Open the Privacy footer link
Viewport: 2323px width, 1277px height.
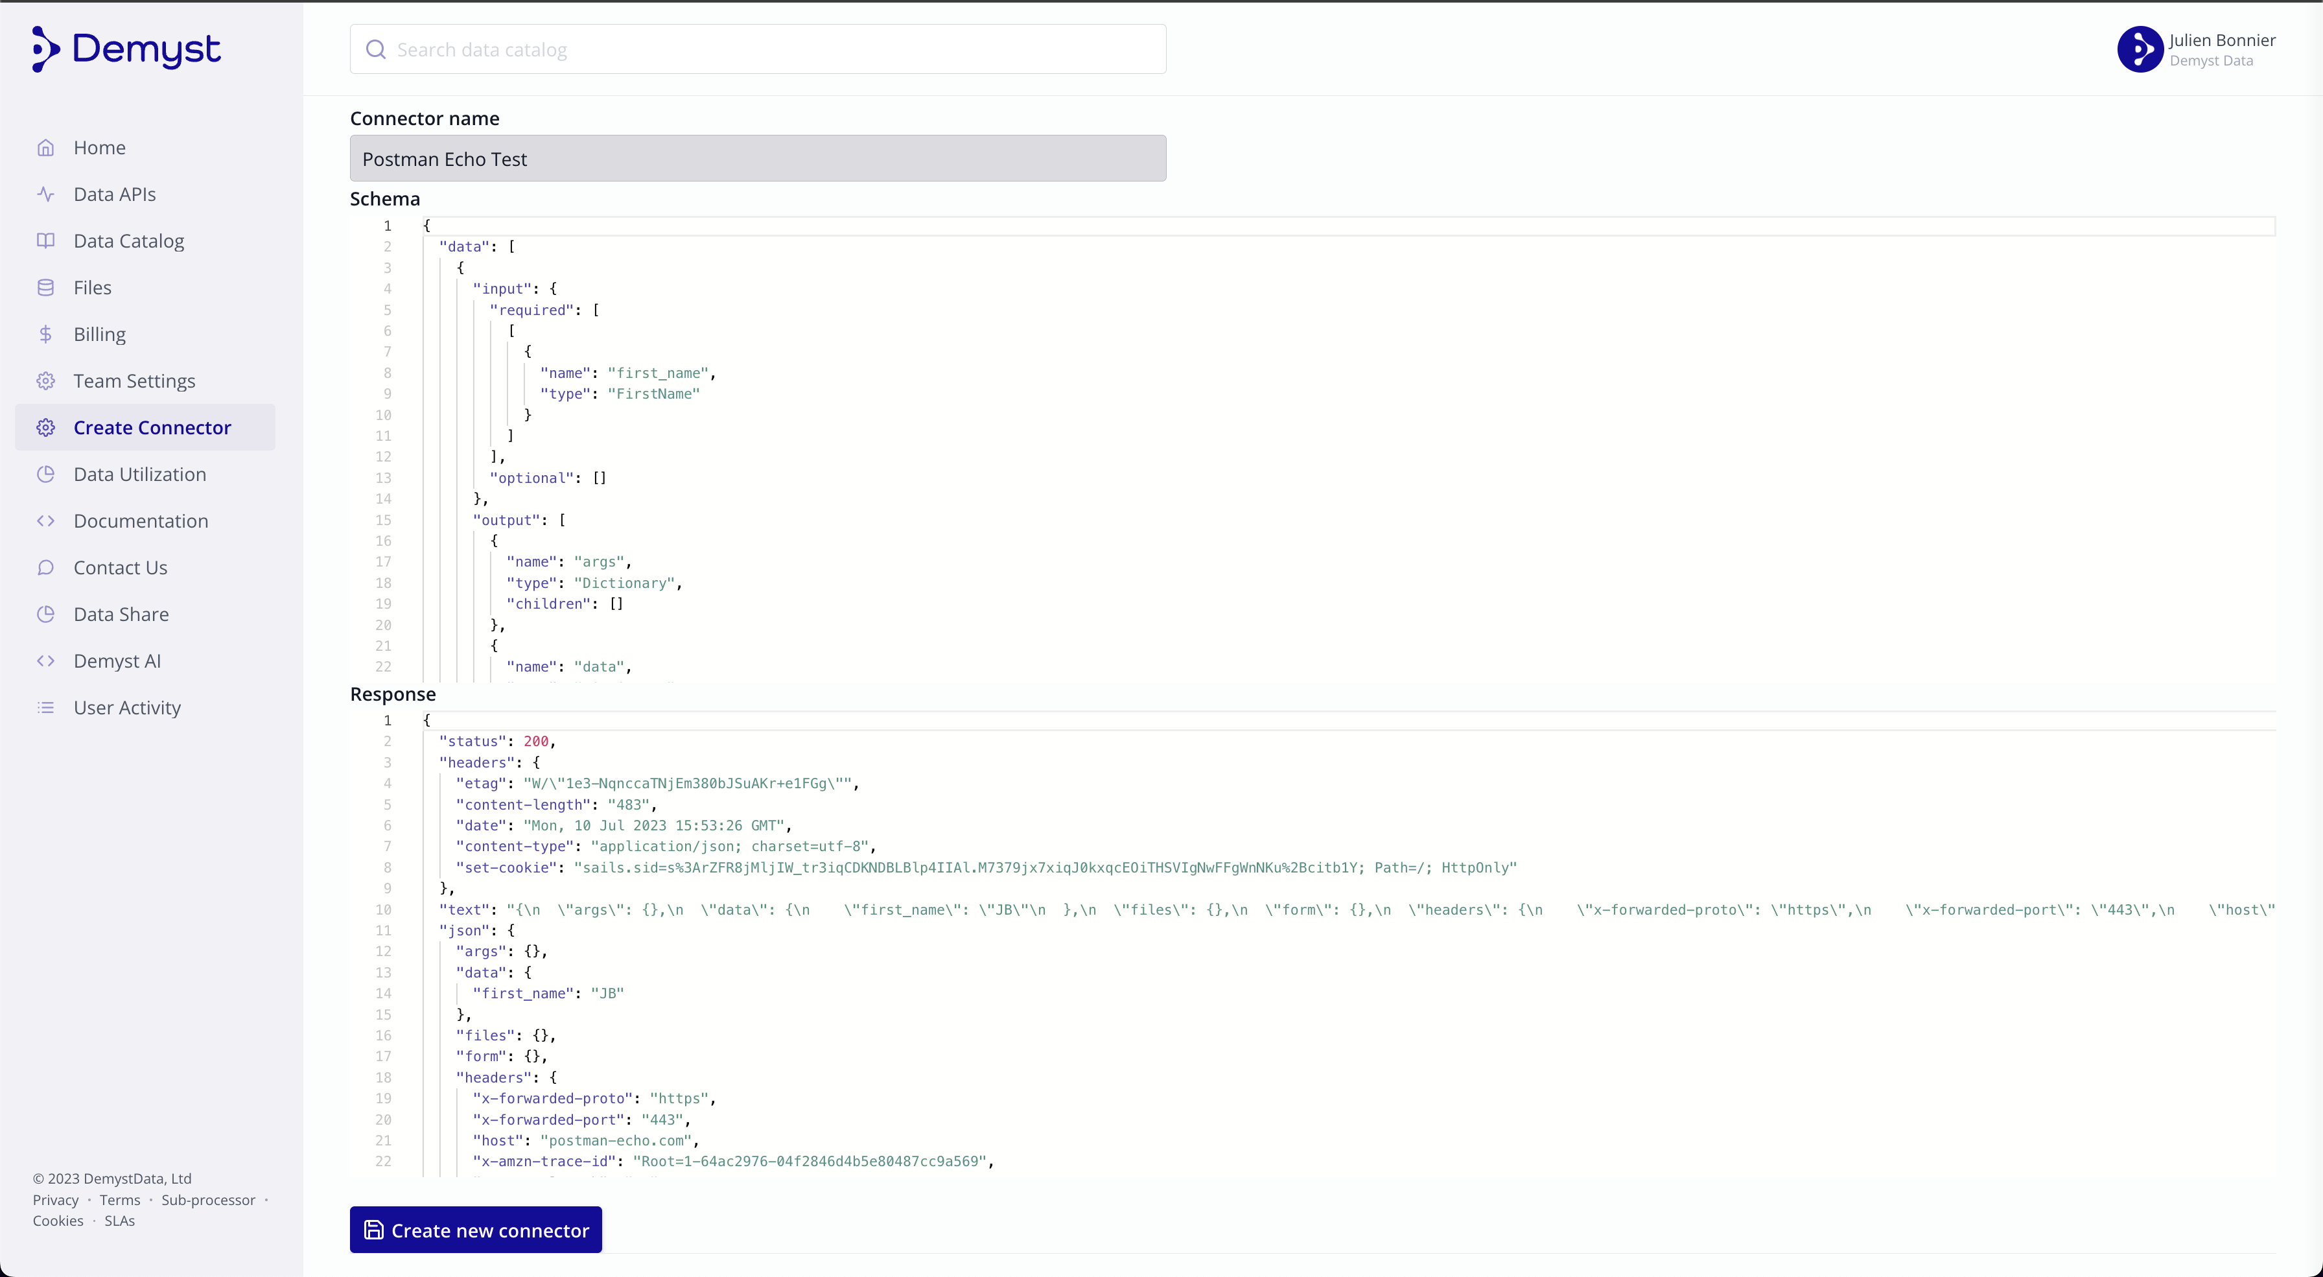point(56,1201)
